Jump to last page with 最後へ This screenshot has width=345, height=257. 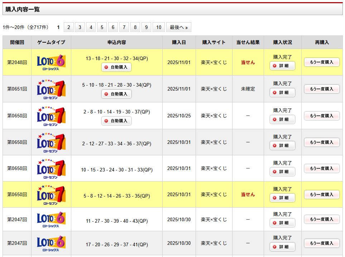[x=178, y=27]
